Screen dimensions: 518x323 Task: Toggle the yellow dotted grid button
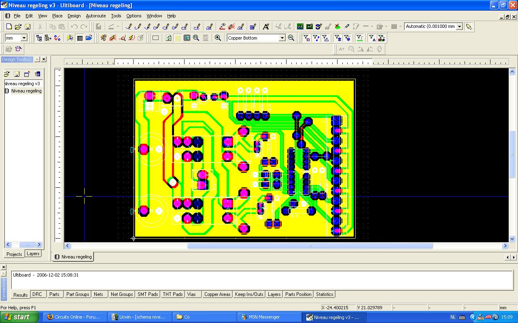[x=178, y=38]
